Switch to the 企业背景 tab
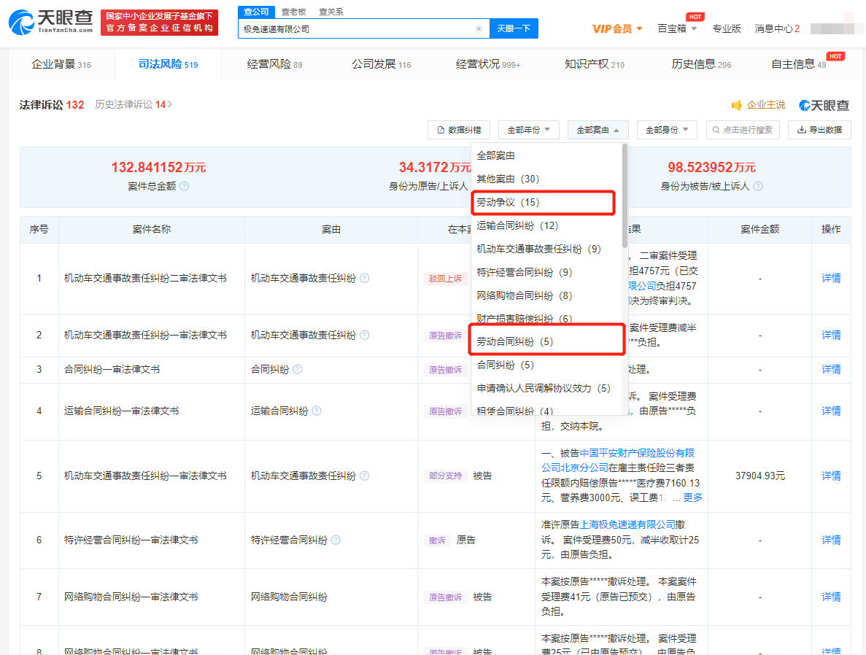 click(61, 64)
